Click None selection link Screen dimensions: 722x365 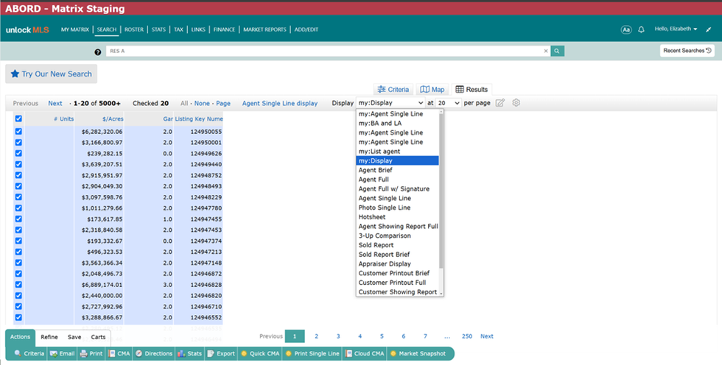(202, 104)
